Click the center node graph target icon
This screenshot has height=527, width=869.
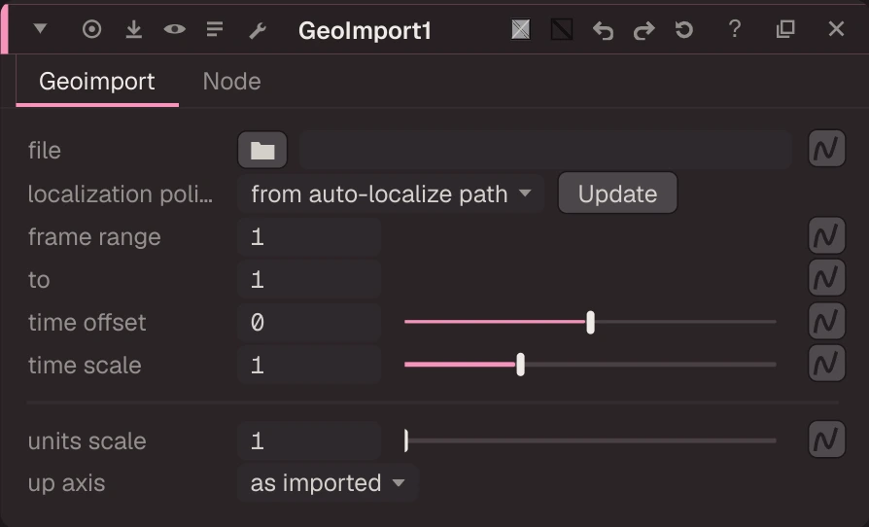click(91, 29)
